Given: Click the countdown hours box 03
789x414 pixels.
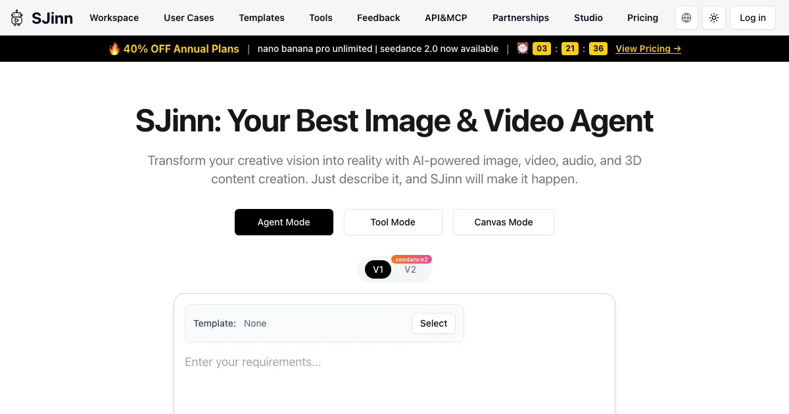Looking at the screenshot, I should pyautogui.click(x=542, y=49).
